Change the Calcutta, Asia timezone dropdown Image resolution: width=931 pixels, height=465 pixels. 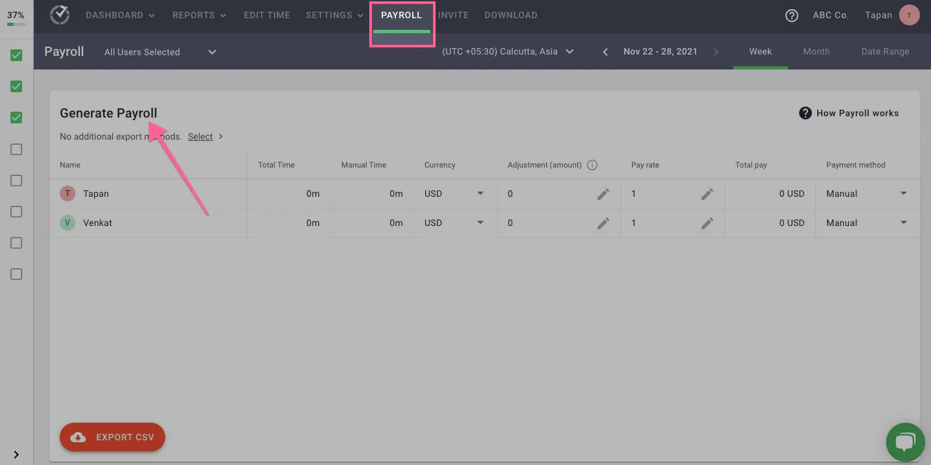pos(508,52)
